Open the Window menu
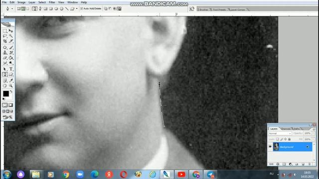 pyautogui.click(x=72, y=2)
